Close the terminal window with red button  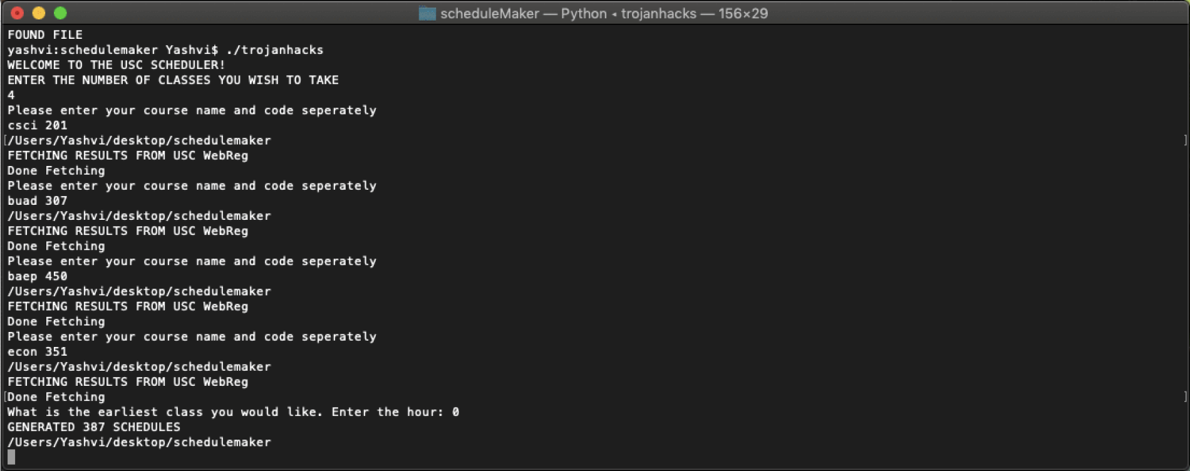(x=18, y=13)
